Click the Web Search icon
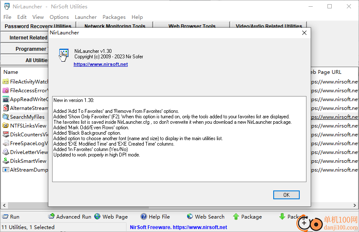This screenshot has width=359, height=232. click(190, 216)
